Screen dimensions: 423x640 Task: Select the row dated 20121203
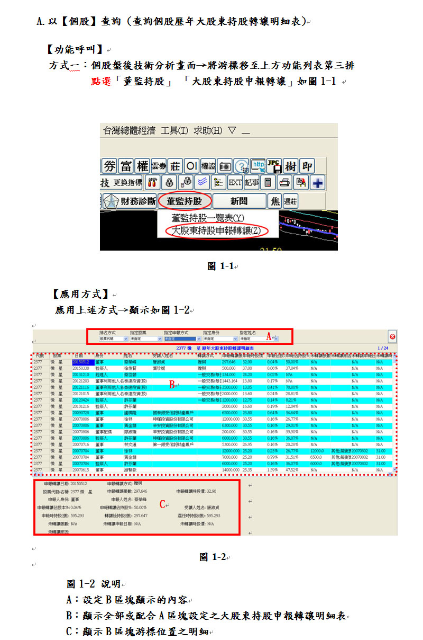[213, 380]
